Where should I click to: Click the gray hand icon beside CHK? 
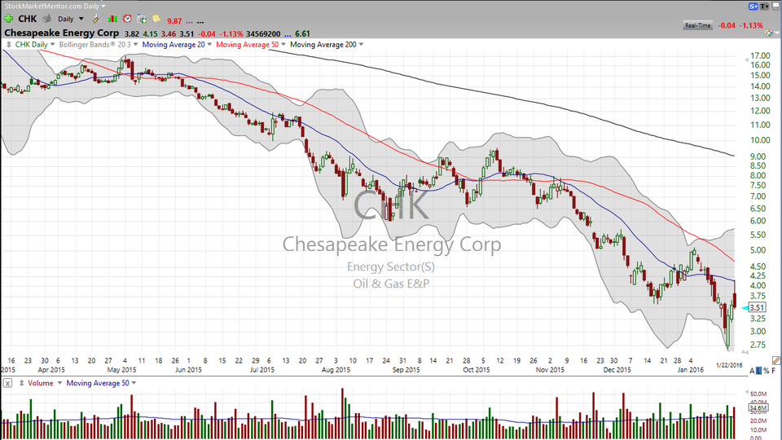(46, 19)
